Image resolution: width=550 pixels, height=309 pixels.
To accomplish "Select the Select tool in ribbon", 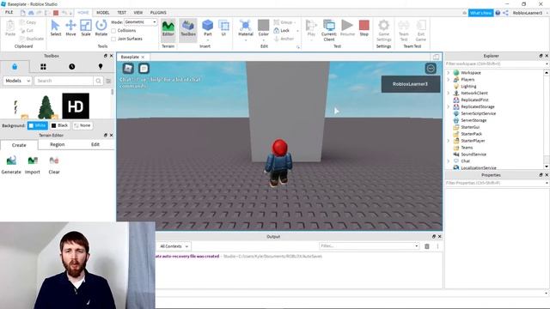I will [55, 27].
